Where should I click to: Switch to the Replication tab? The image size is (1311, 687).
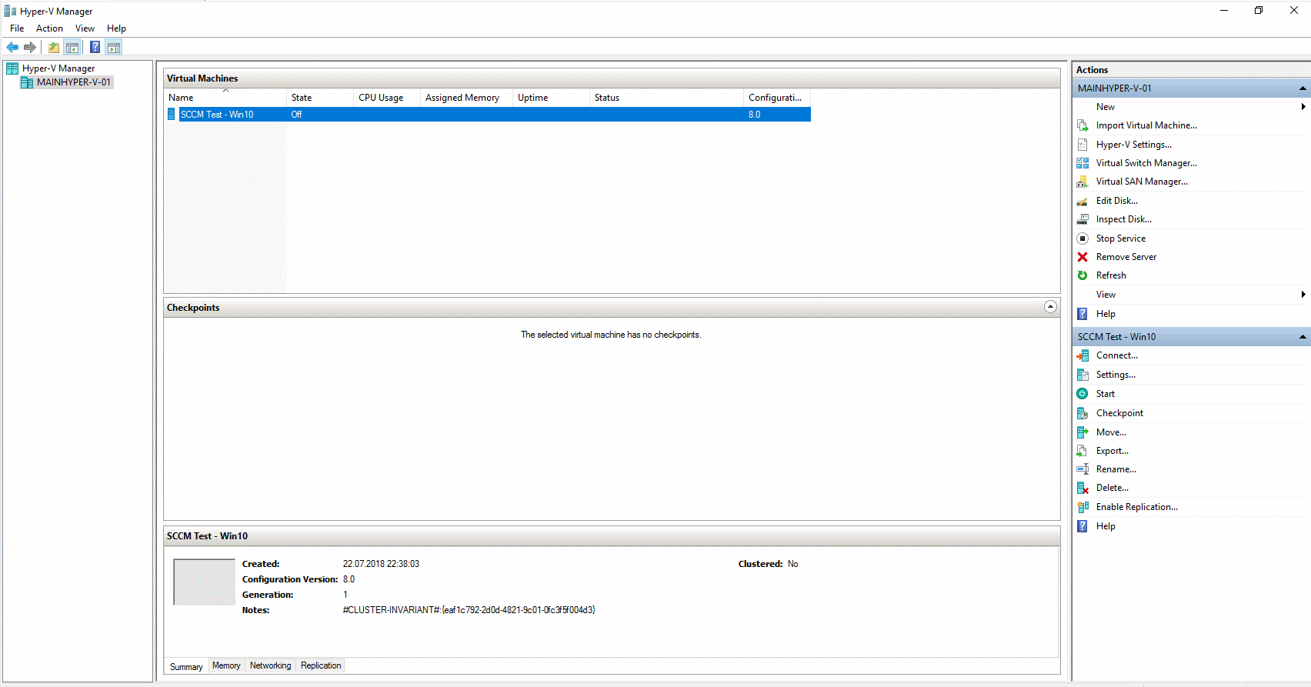[x=321, y=665]
